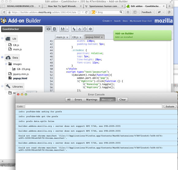Click the My Account link

[135, 21]
